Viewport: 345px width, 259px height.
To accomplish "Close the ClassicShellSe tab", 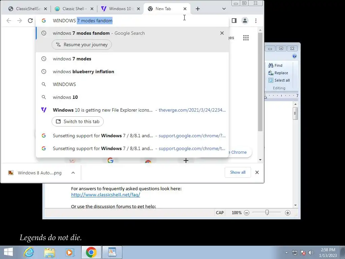I will click(45, 9).
